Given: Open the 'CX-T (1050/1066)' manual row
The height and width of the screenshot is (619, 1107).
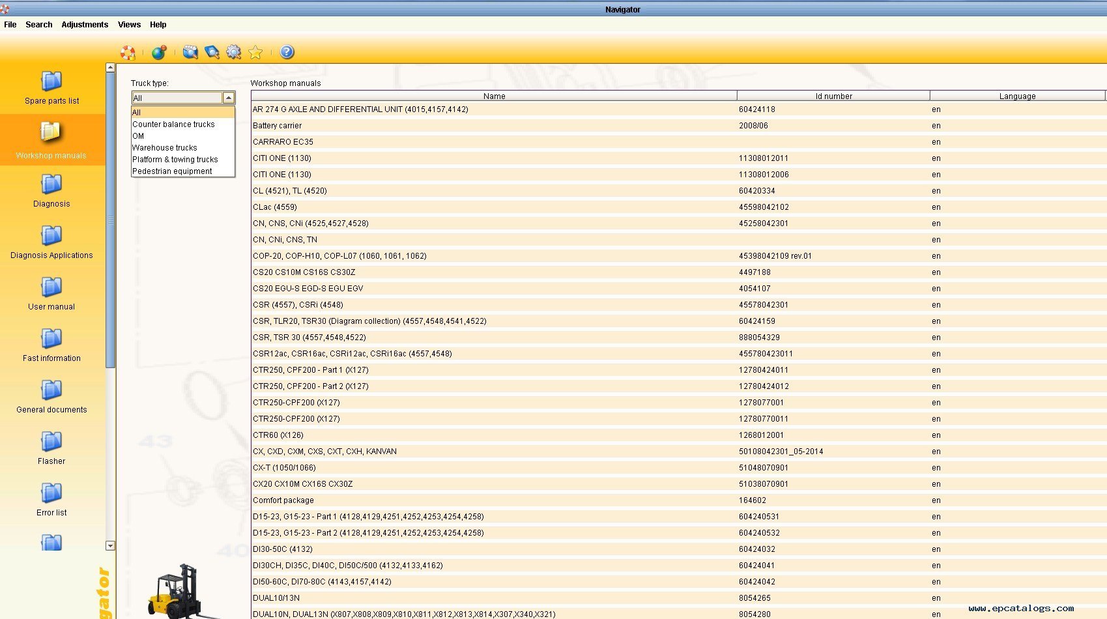Looking at the screenshot, I should pyautogui.click(x=678, y=468).
